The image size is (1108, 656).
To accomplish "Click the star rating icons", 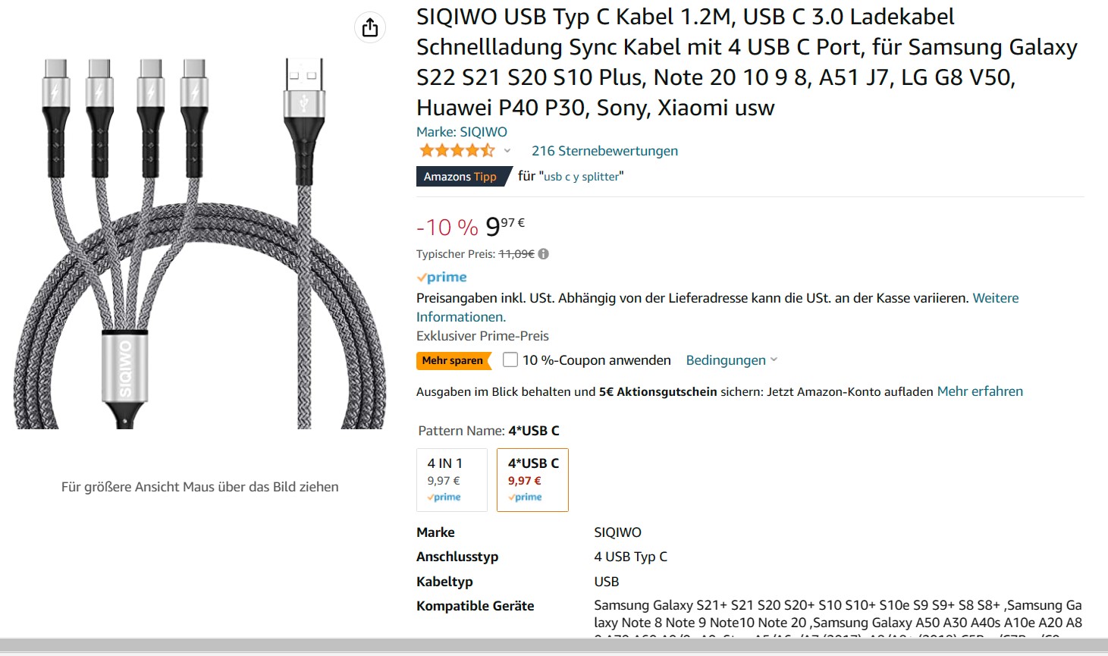I will tap(457, 151).
